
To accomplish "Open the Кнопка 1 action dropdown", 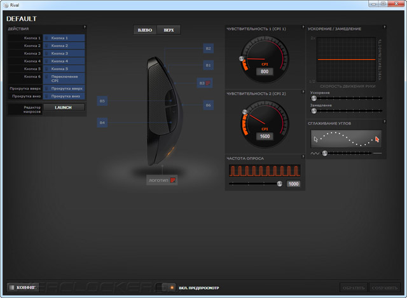I will (x=64, y=38).
